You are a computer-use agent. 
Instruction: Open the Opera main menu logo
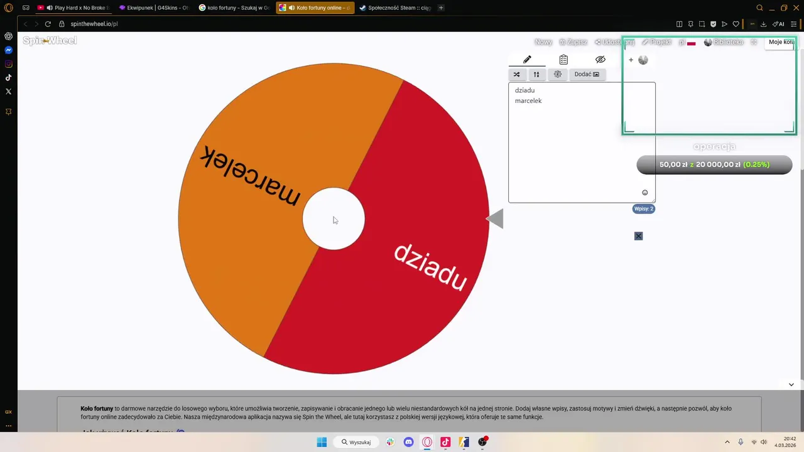8,8
